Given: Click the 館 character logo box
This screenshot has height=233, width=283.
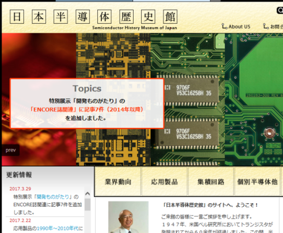Looking at the screenshot, I should tap(170, 16).
